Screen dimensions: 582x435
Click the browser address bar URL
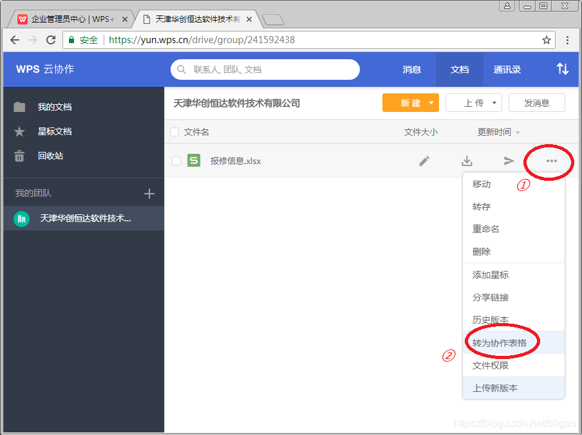tap(202, 40)
